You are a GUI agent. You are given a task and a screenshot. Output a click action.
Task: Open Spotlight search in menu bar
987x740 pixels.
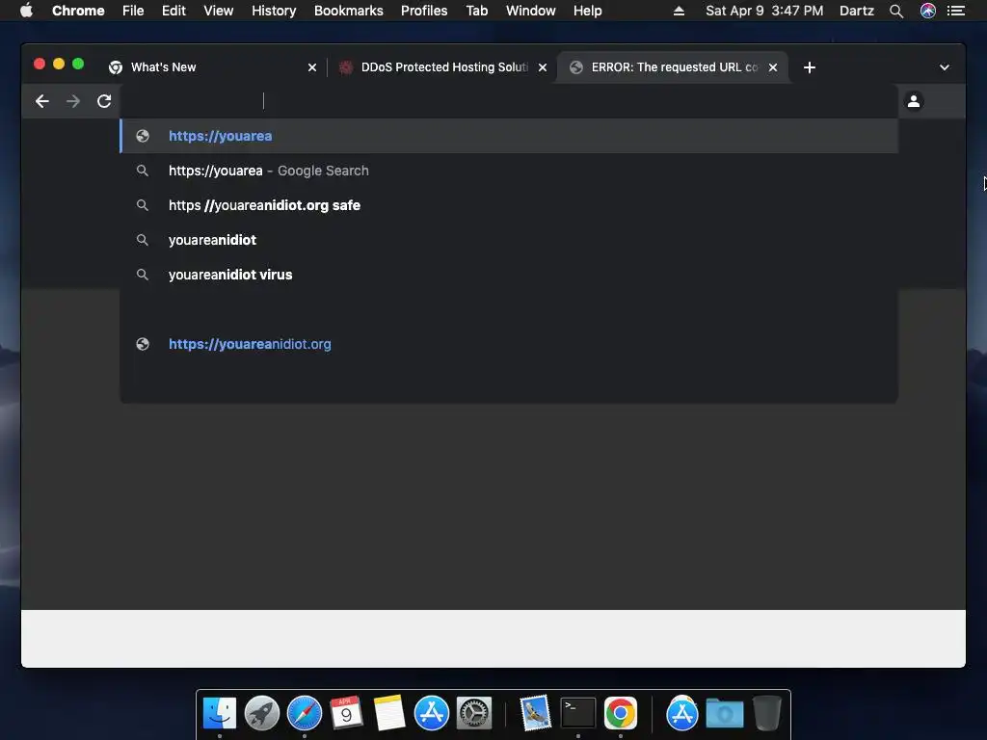pyautogui.click(x=896, y=11)
